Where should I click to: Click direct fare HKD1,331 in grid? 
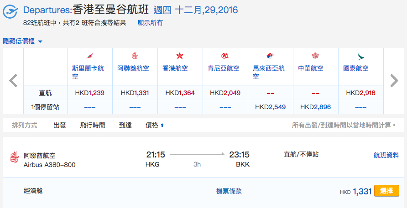[135, 93]
